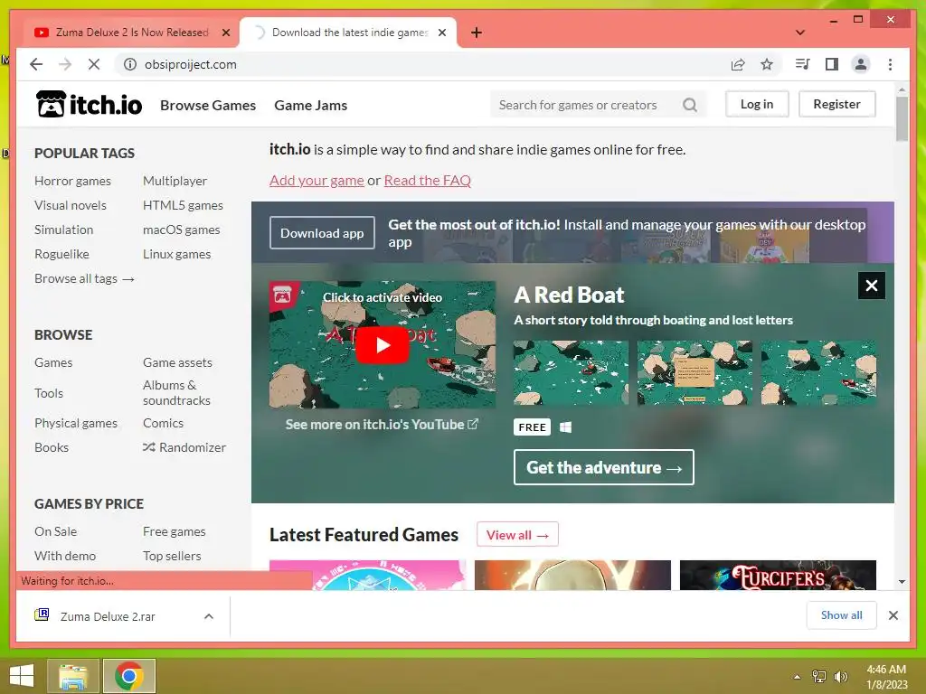Open a new browser tab with plus button

[x=477, y=33]
